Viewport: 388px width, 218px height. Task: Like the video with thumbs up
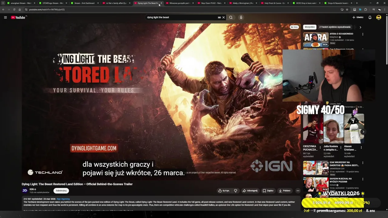(x=224, y=191)
